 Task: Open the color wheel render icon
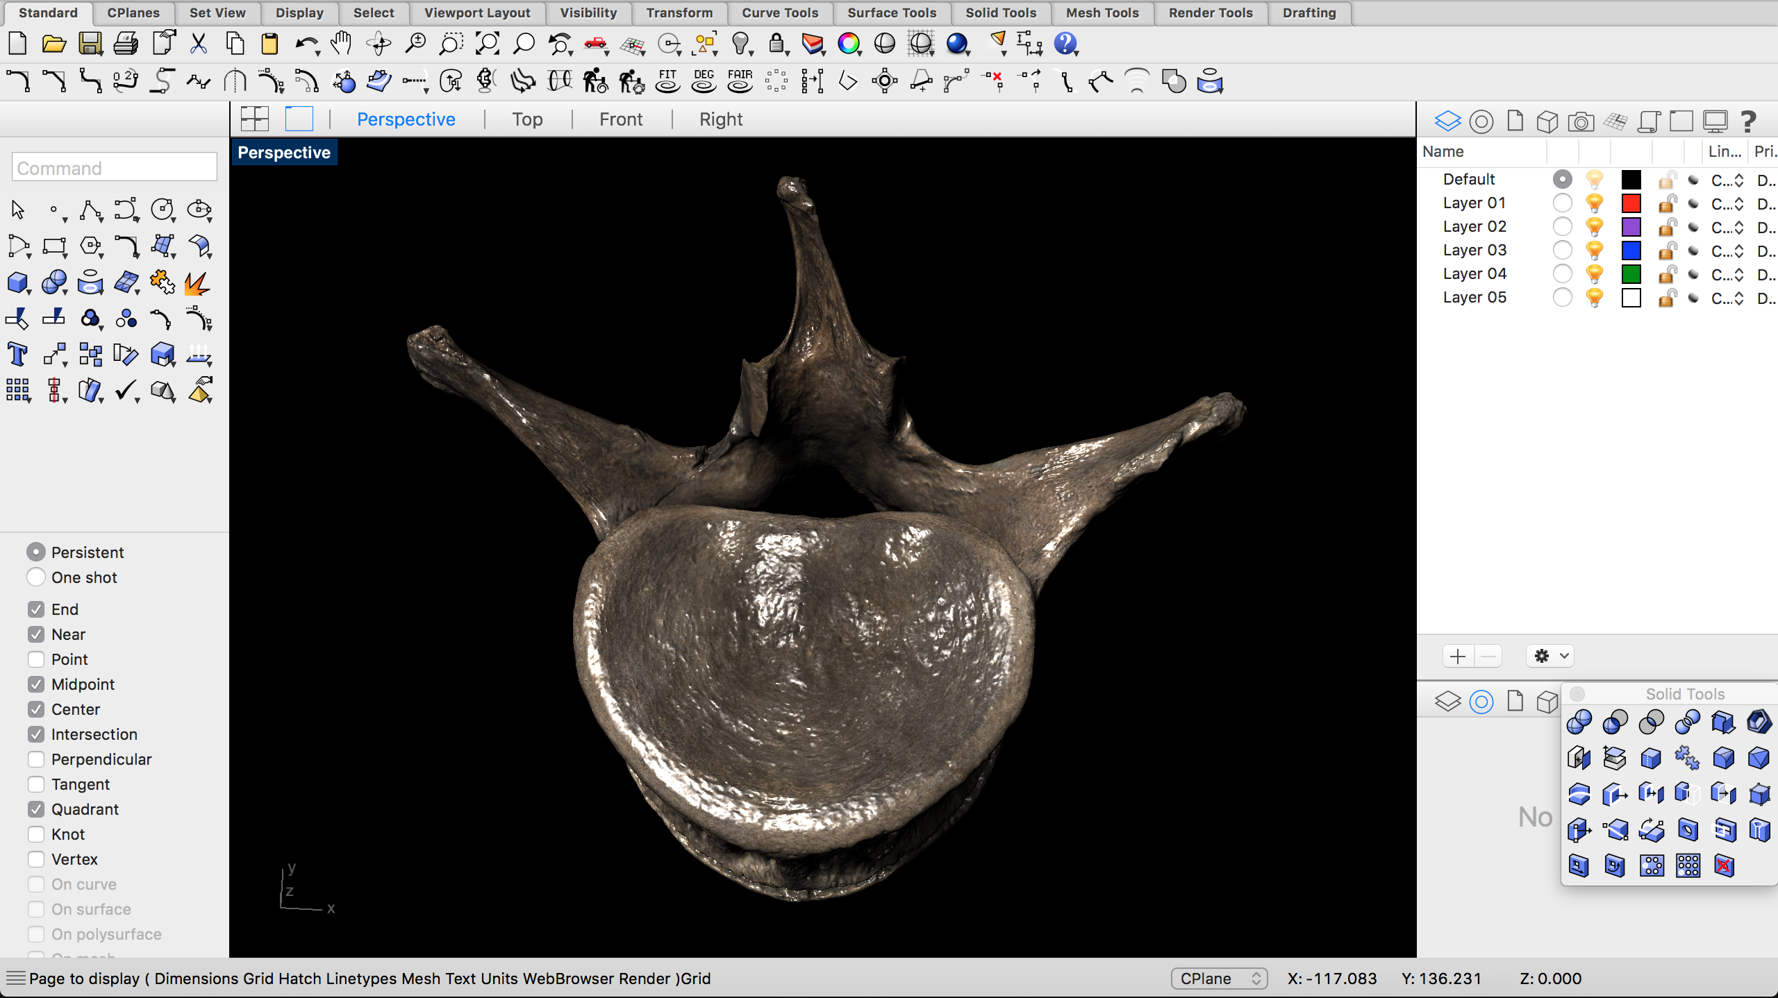[848, 44]
